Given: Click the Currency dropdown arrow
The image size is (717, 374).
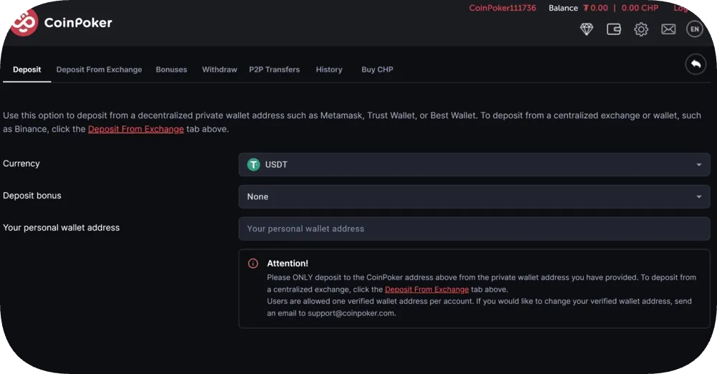Looking at the screenshot, I should pos(698,165).
